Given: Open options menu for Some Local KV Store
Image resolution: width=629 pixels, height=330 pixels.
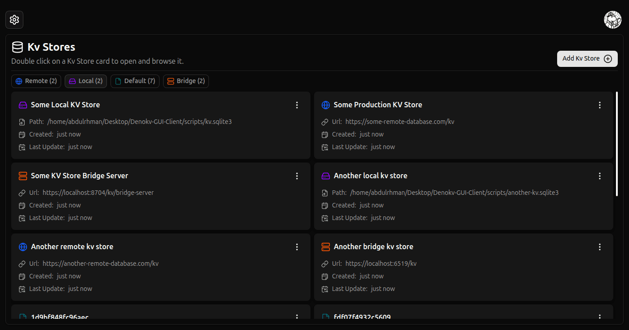Looking at the screenshot, I should click(297, 105).
